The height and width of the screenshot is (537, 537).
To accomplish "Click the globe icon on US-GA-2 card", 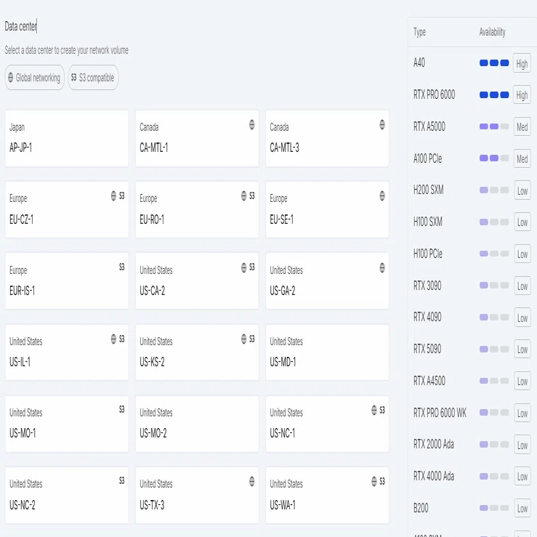I will click(x=382, y=267).
